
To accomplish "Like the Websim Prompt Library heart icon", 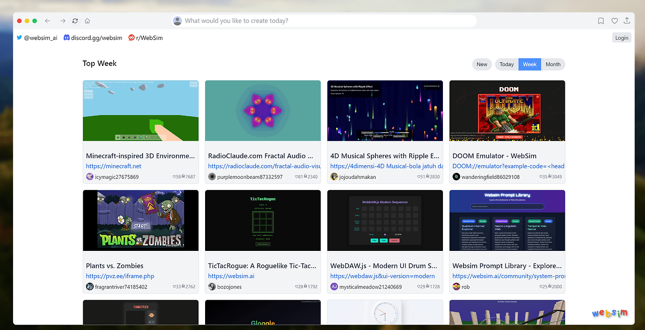I will [x=541, y=287].
